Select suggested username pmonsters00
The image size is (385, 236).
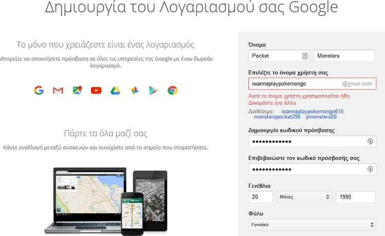[x=321, y=117]
